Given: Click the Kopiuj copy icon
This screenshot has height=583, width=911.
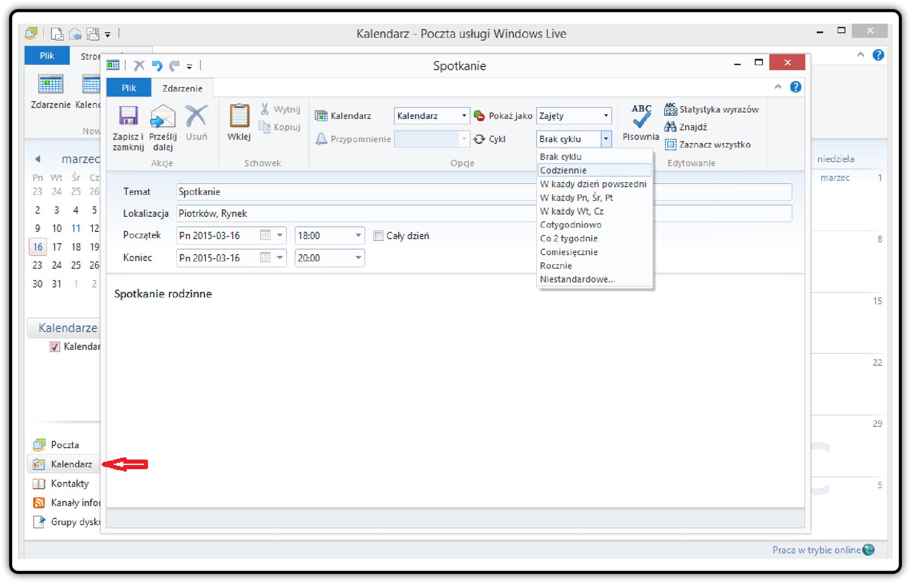Looking at the screenshot, I should pos(265,127).
